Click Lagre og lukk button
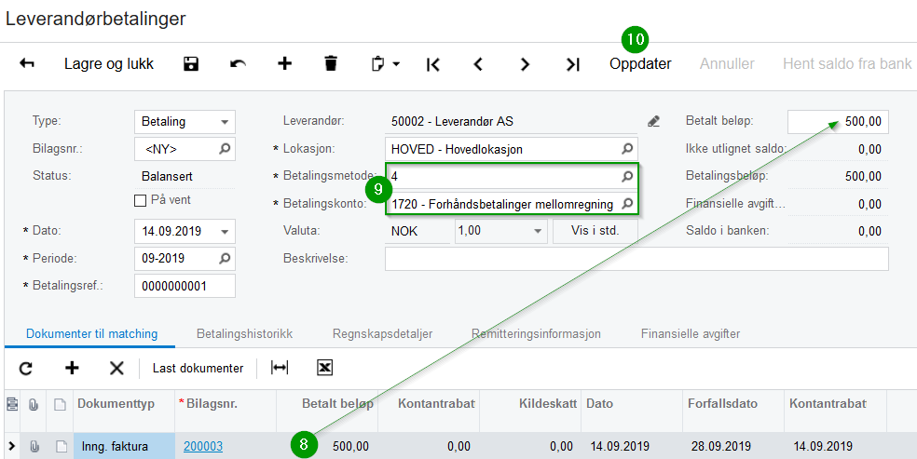917x459 pixels. coord(109,63)
